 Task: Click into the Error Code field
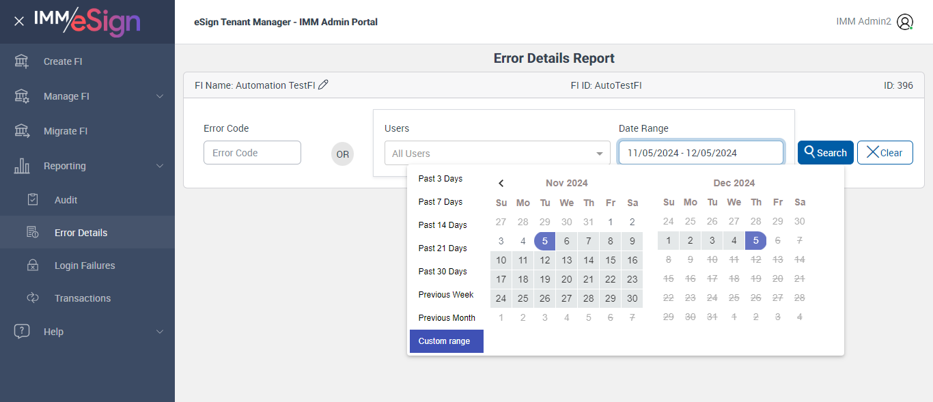point(252,153)
